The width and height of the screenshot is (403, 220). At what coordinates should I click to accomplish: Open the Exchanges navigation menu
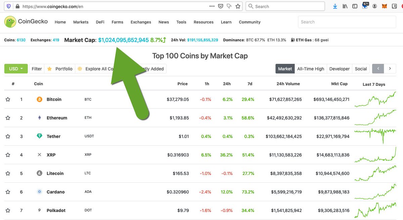click(141, 22)
